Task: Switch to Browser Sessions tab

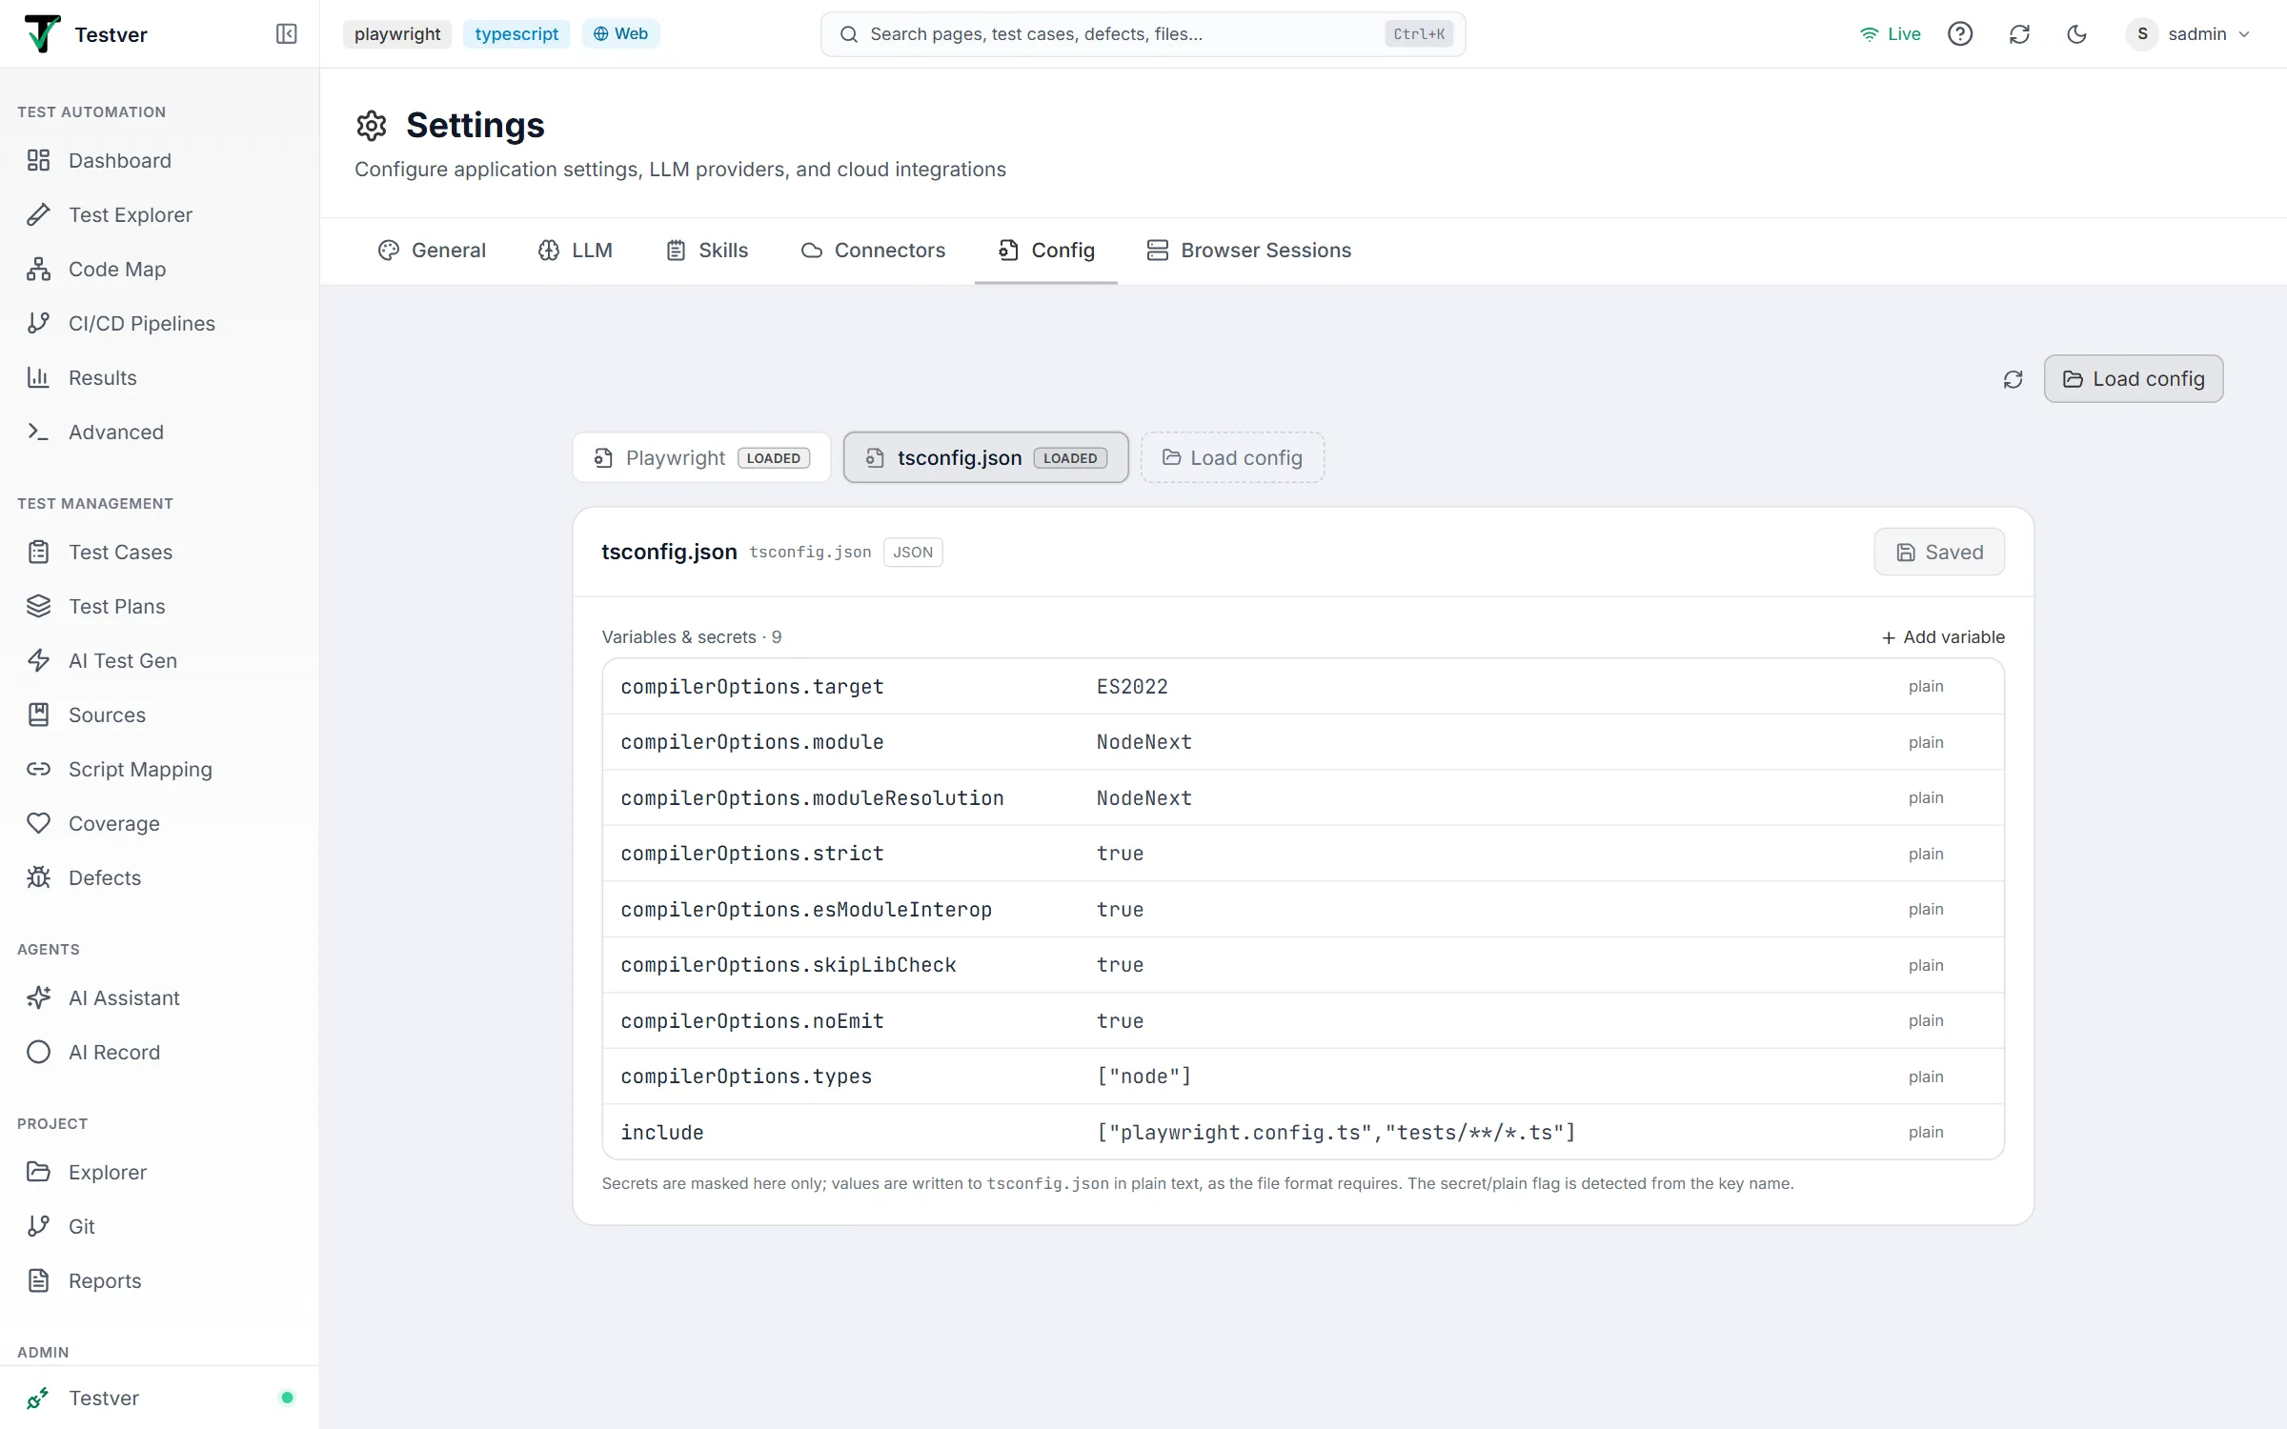Action: (x=1249, y=251)
